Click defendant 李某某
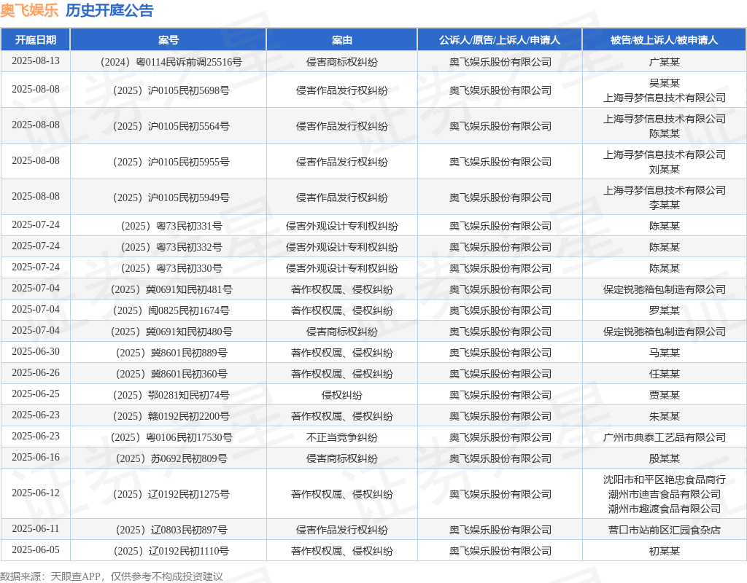The image size is (747, 583). (664, 205)
